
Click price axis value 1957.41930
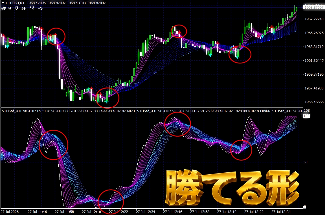click(x=314, y=88)
